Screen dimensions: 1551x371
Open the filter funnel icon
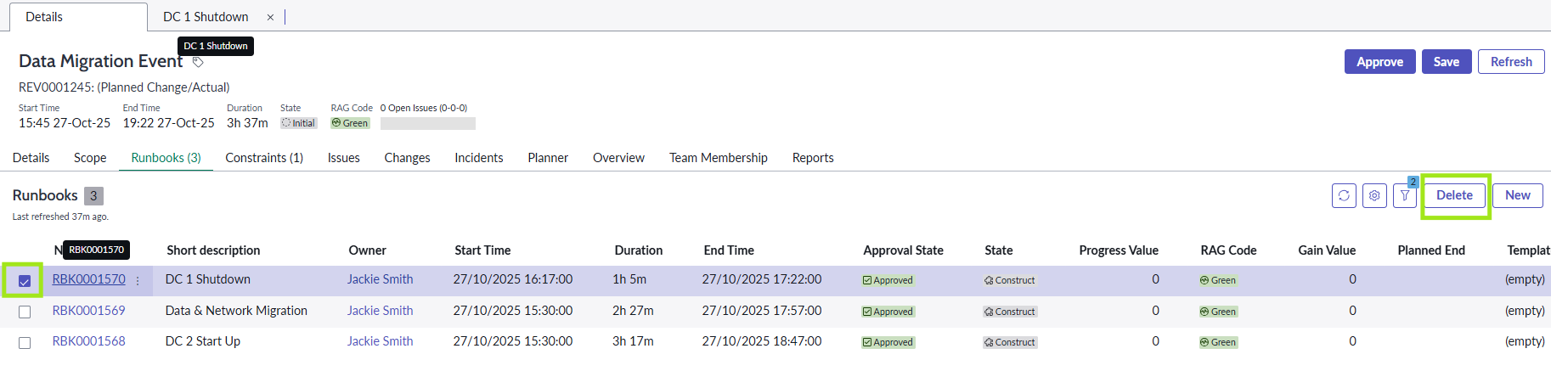[x=1405, y=196]
